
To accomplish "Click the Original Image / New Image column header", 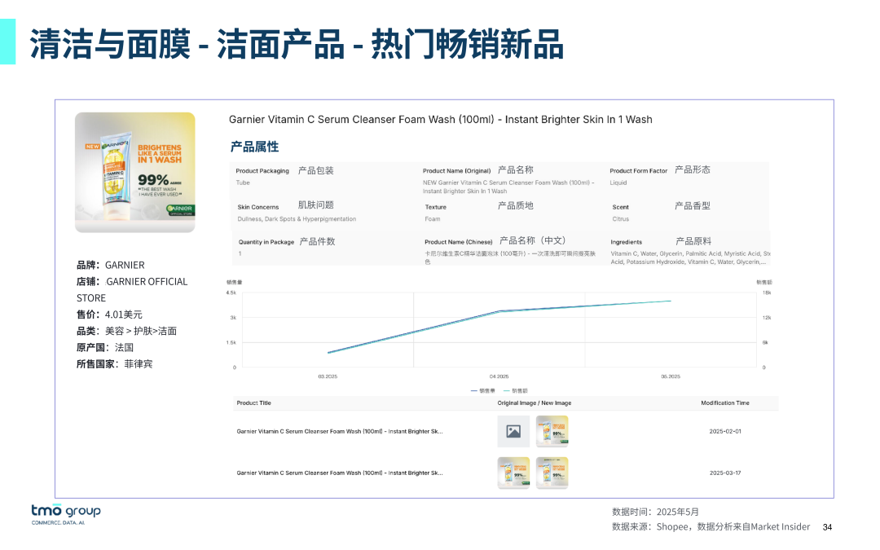I will (535, 403).
